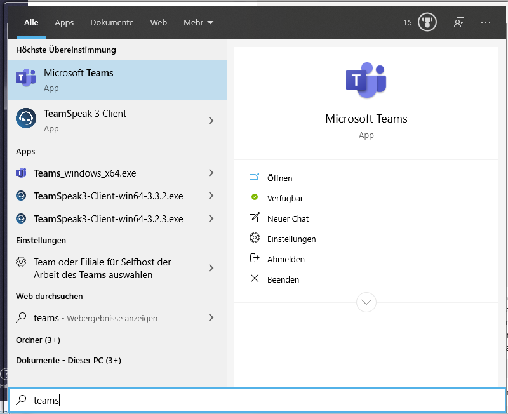Expand TeamSpeak3-Client-win64-3.2.3.exe chevron

211,218
